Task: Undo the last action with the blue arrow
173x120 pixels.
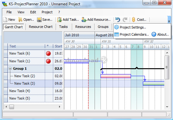Action: pos(118,20)
